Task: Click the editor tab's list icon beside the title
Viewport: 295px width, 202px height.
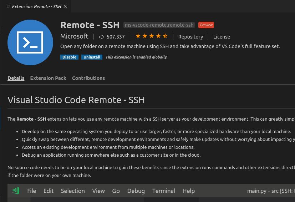Action: (x=8, y=6)
